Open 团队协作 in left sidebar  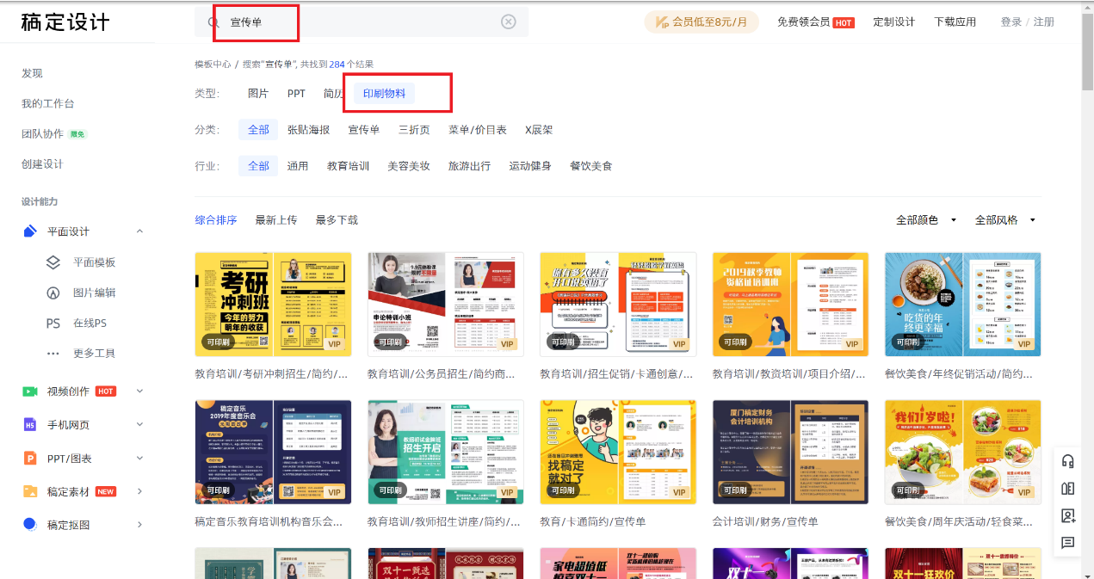coord(42,133)
